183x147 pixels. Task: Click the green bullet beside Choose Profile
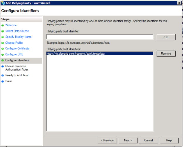(x=3, y=43)
